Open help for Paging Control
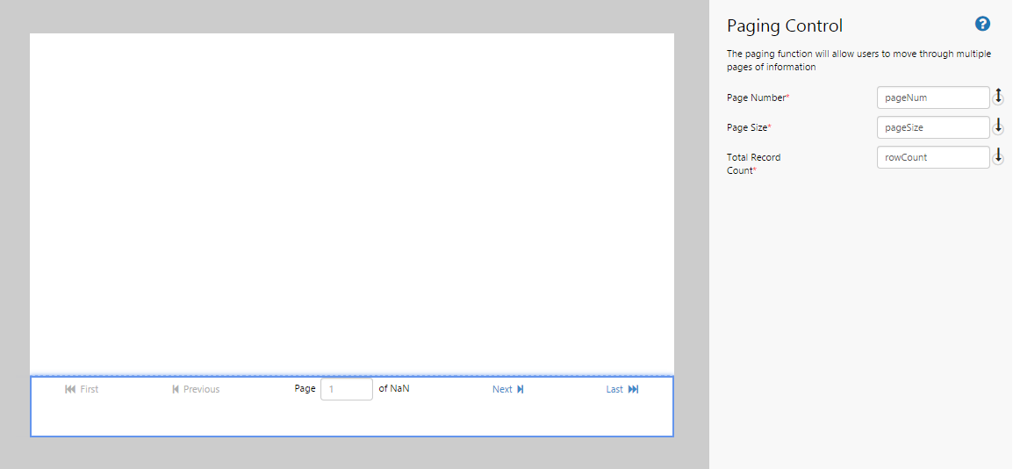The width and height of the screenshot is (1013, 469). click(x=982, y=24)
